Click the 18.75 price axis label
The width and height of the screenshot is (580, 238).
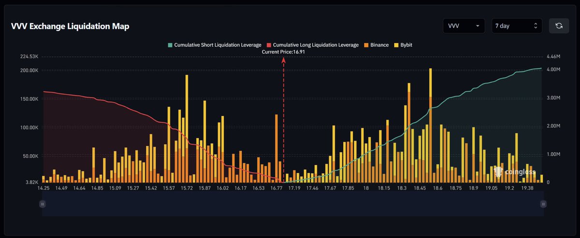(455, 188)
